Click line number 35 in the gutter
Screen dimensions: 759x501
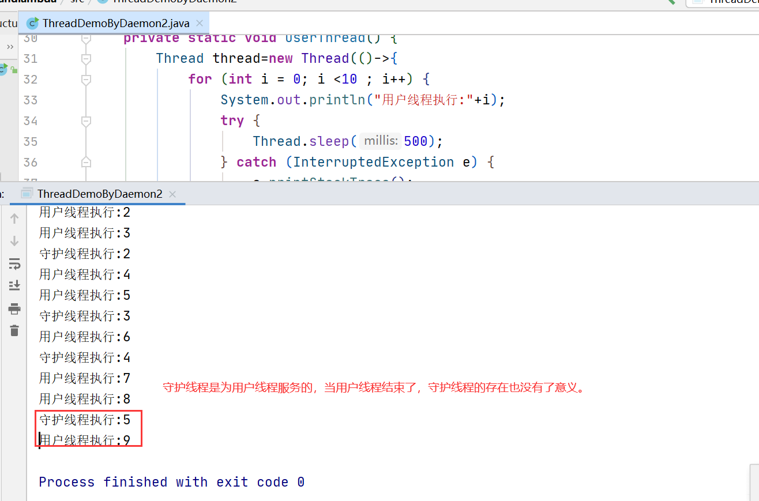tap(31, 141)
